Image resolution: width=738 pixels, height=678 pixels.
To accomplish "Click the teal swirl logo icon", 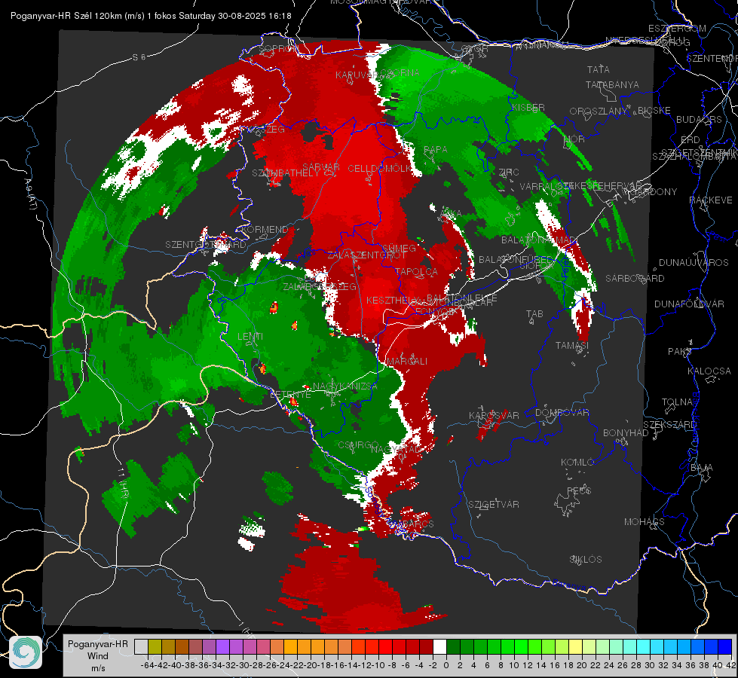I will pyautogui.click(x=26, y=652).
